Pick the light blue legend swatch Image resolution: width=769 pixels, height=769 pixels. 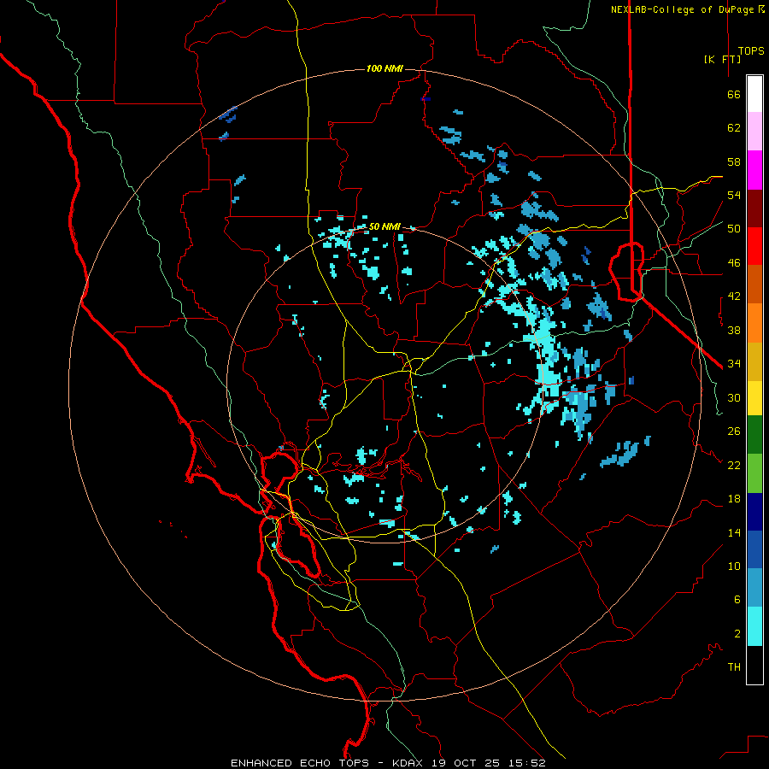coord(754,588)
